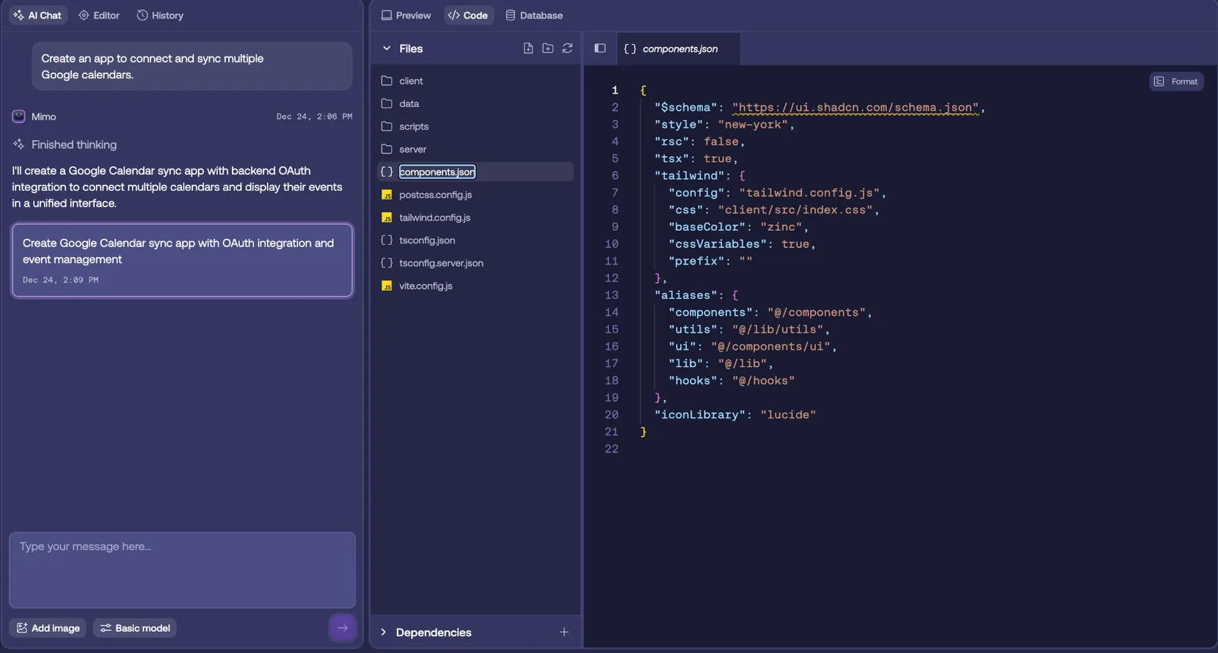Open the History tab
Viewport: 1218px width, 653px height.
tap(160, 15)
